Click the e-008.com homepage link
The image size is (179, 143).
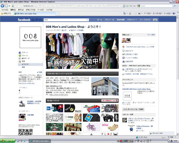pos(59,94)
